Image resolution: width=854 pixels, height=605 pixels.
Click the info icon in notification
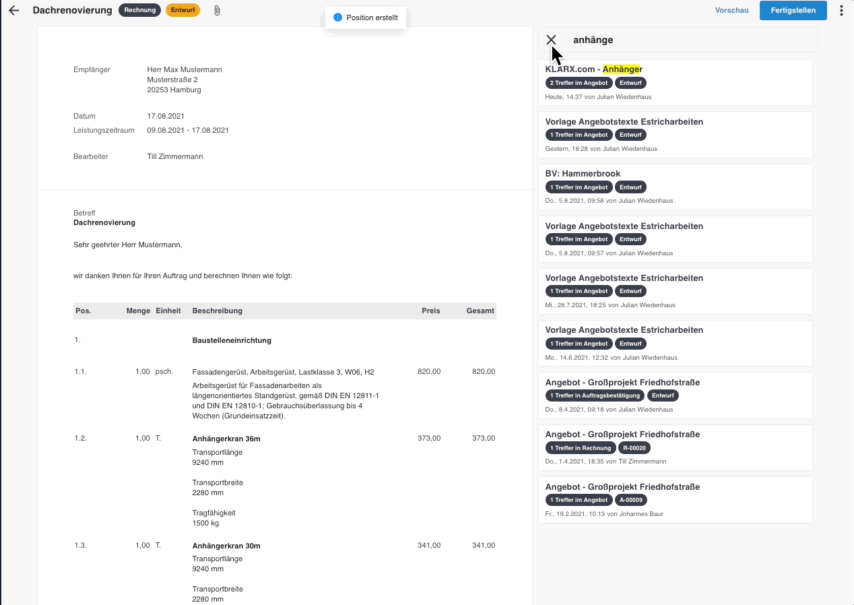click(337, 18)
